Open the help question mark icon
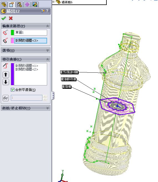 [47, 11]
